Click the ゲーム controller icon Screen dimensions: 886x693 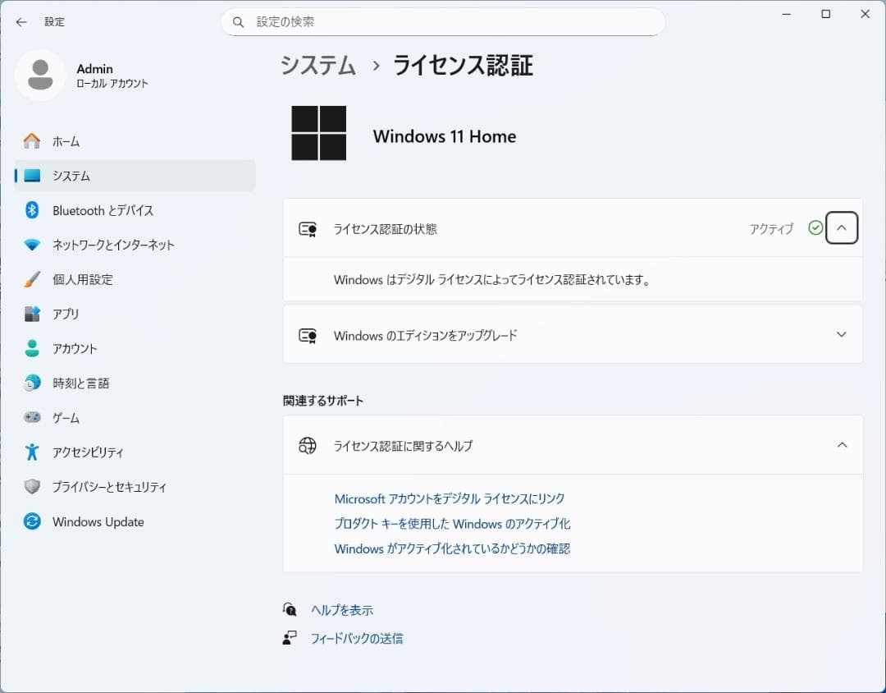click(31, 418)
